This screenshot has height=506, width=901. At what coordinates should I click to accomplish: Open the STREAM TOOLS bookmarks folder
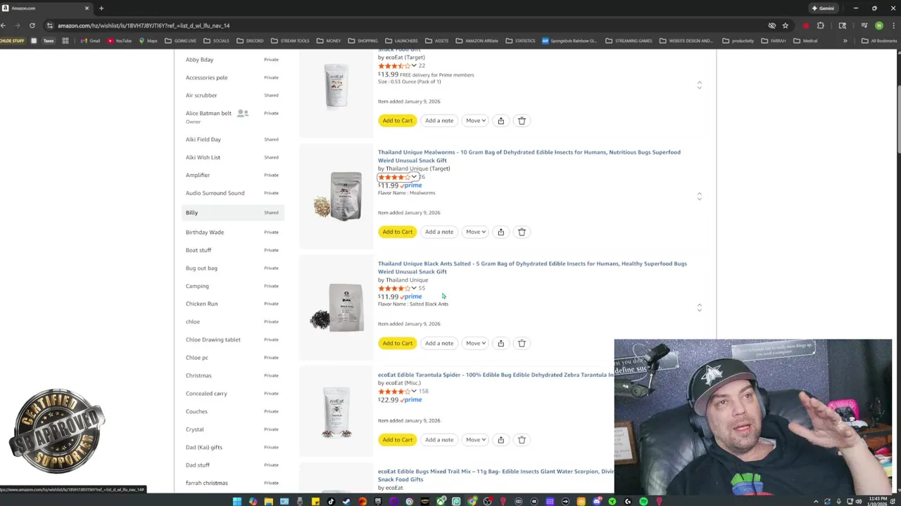pos(290,41)
